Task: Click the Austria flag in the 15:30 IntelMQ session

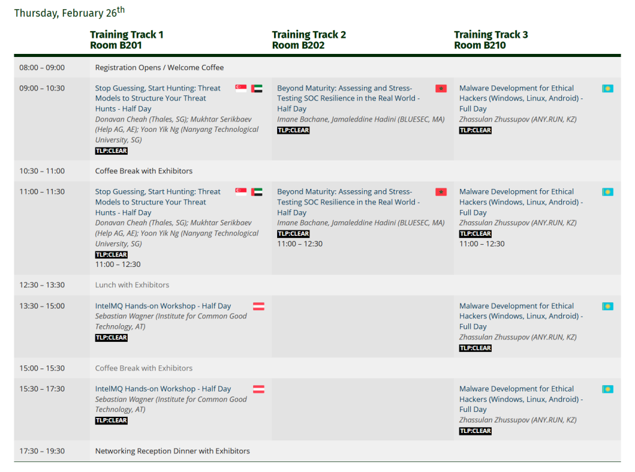Action: pyautogui.click(x=259, y=389)
